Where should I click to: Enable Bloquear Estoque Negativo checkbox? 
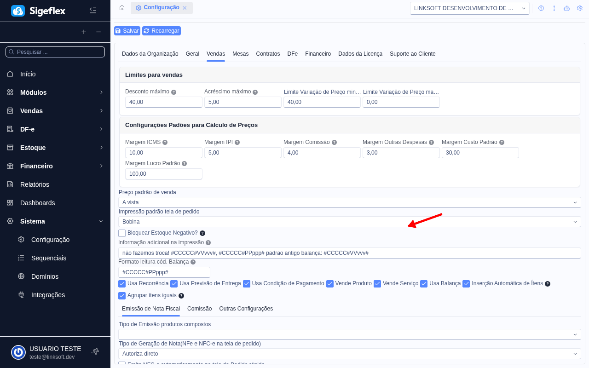121,233
